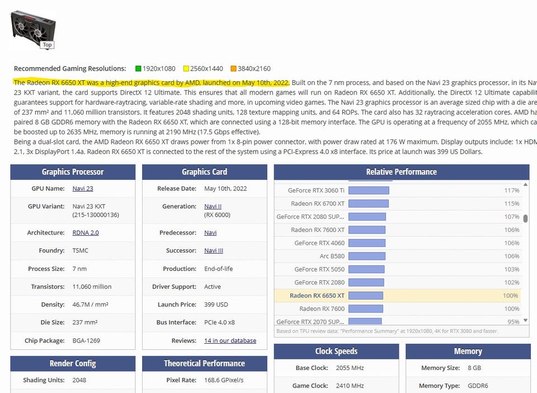The height and width of the screenshot is (393, 537).
Task: Click the Memory section header
Action: click(x=468, y=352)
